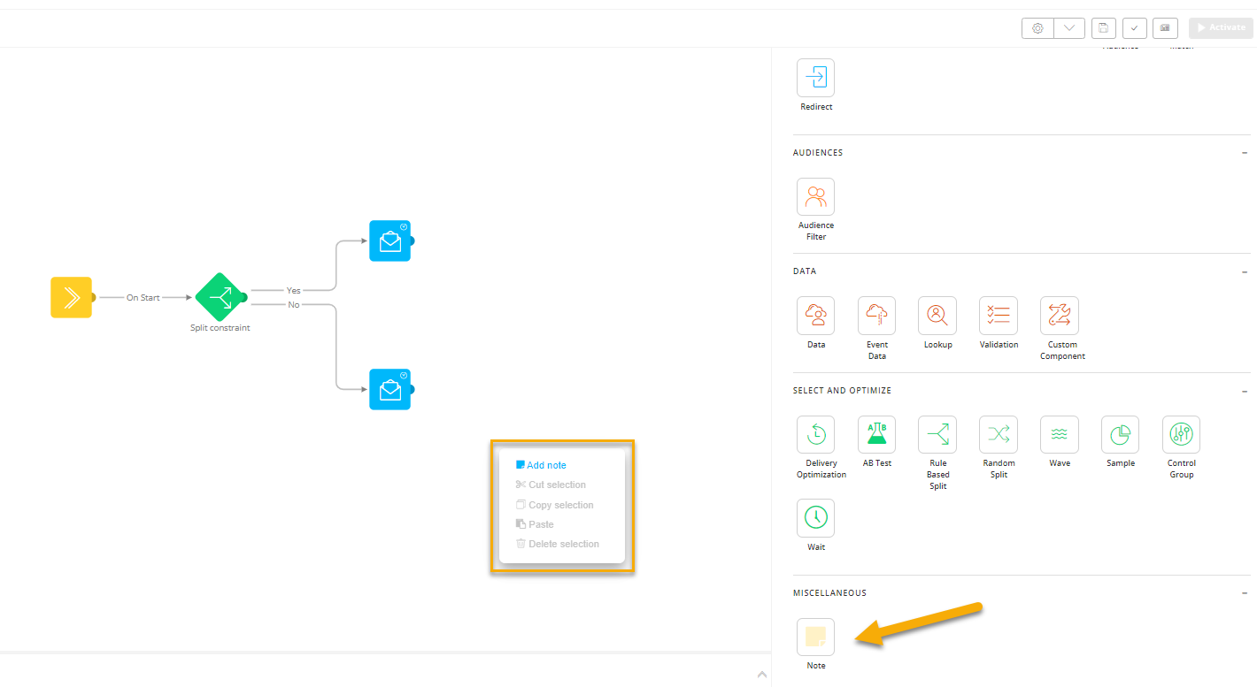Click the save floppy disk button
1257x687 pixels.
click(1103, 28)
